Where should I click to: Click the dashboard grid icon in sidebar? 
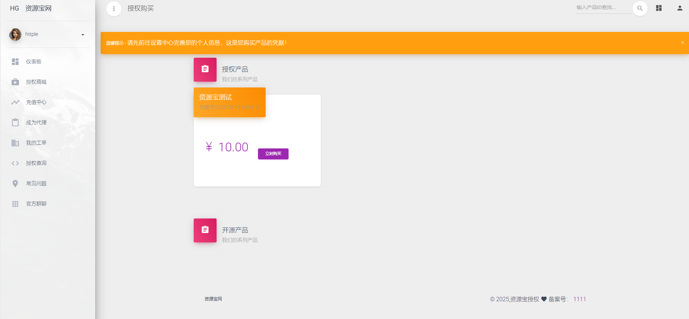[15, 62]
